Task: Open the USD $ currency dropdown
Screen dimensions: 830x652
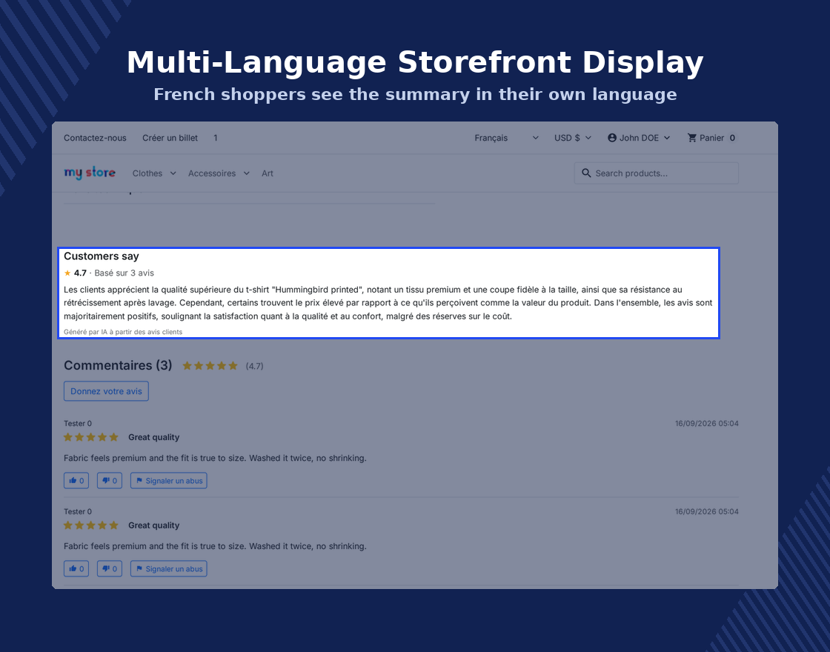Action: (573, 138)
